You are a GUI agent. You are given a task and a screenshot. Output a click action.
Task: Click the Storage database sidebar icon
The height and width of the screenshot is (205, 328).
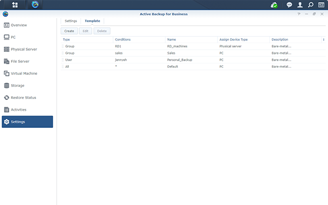coord(7,86)
